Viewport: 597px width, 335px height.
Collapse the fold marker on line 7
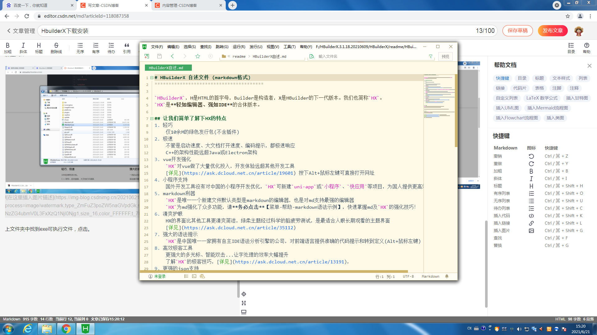click(152, 118)
